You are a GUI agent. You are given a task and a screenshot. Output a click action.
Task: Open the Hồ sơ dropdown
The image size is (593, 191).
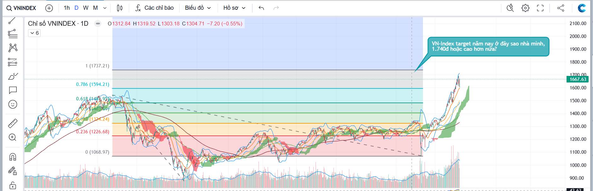point(234,8)
